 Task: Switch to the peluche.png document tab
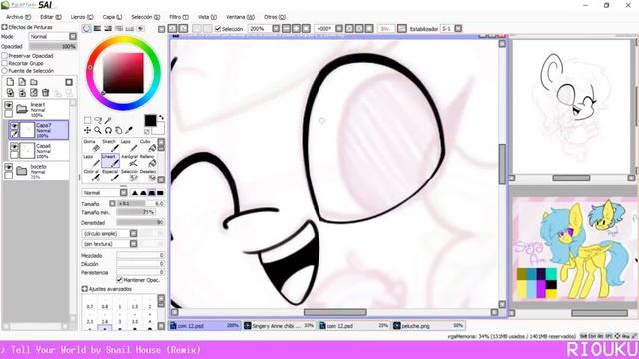(429, 326)
